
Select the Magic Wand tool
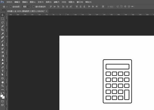coord(3,26)
